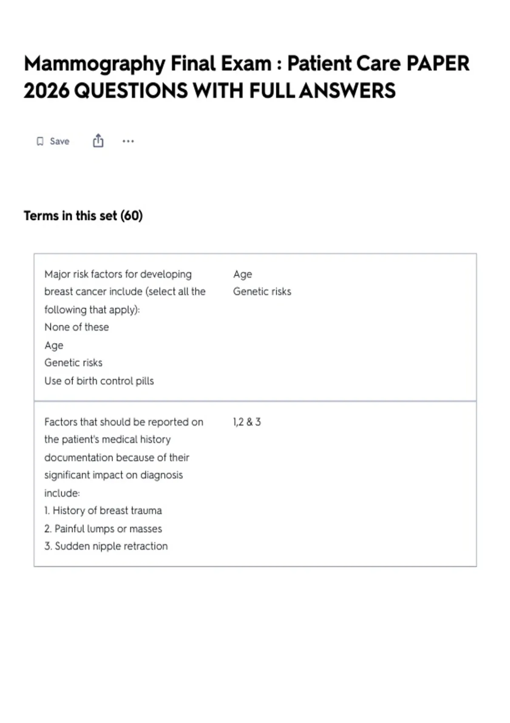Screen dimensions: 510x723
Task: Select the 'Major risk factors' question text
Action: (x=125, y=292)
